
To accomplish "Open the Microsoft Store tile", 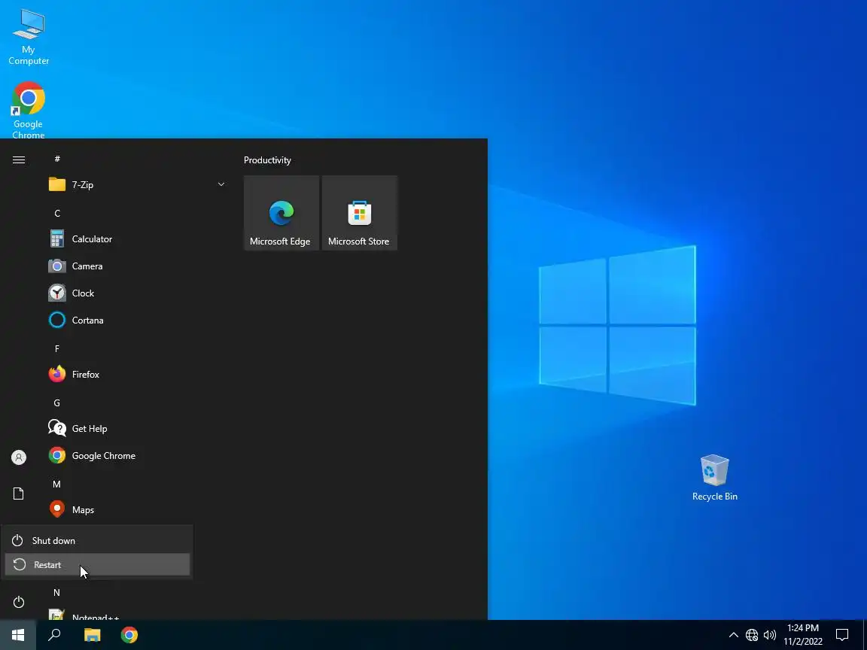I will click(x=360, y=213).
